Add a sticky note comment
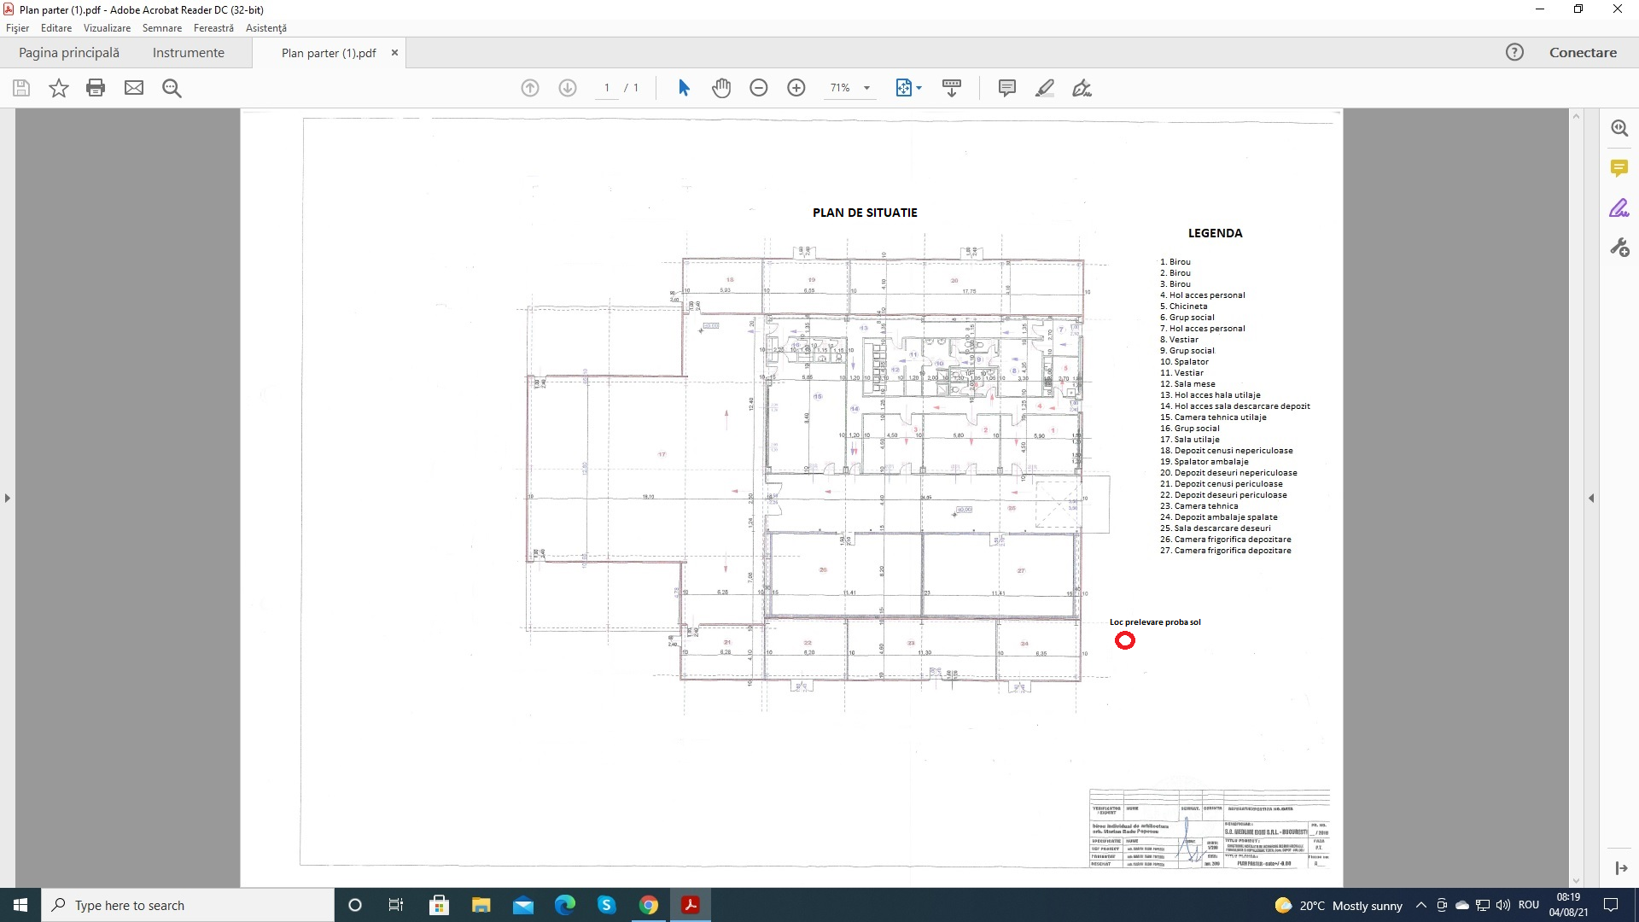 1007,88
